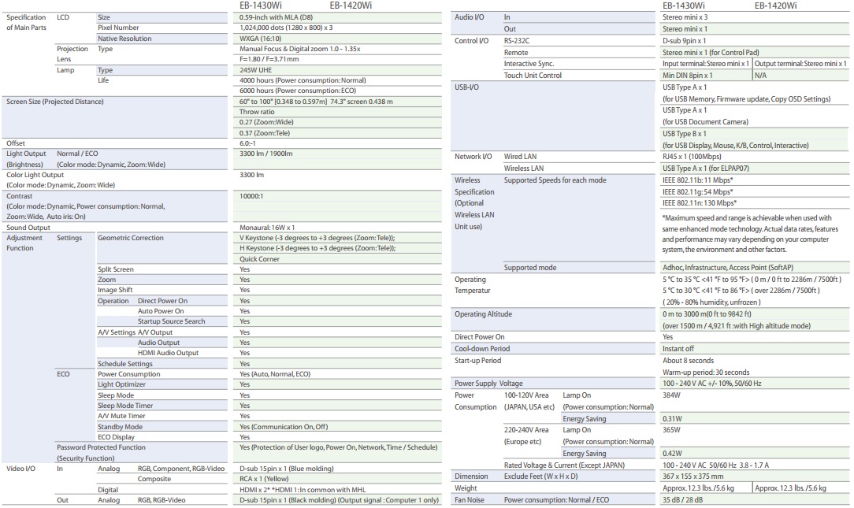Select 'Yes (Communication On, Off)' standby value
The width and height of the screenshot is (854, 508).
284,428
